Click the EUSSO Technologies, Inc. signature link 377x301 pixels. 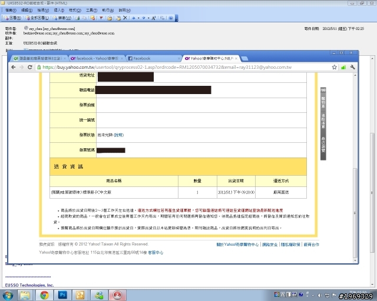tap(29, 285)
